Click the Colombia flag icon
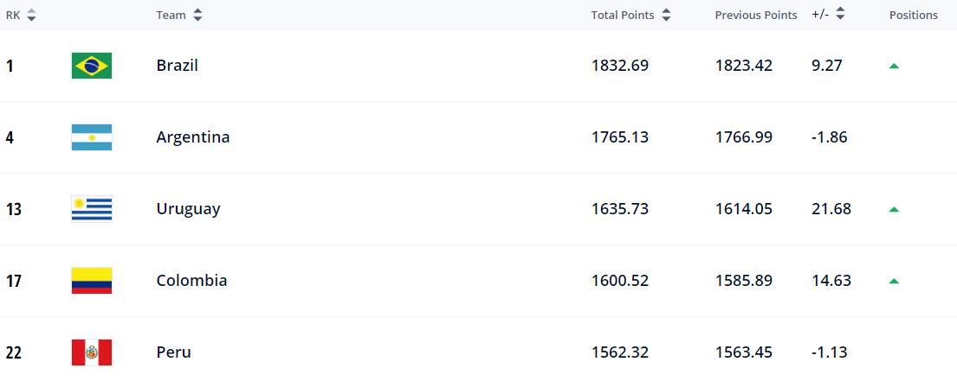Viewport: 957px width, 381px height. click(91, 281)
